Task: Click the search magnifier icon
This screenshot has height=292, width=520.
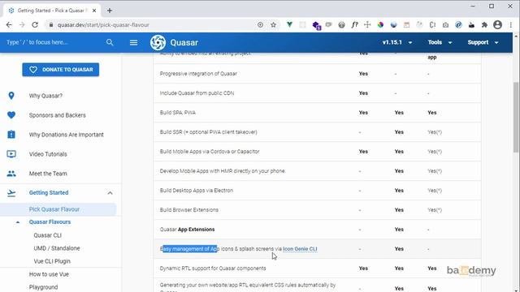Action: tap(110, 42)
